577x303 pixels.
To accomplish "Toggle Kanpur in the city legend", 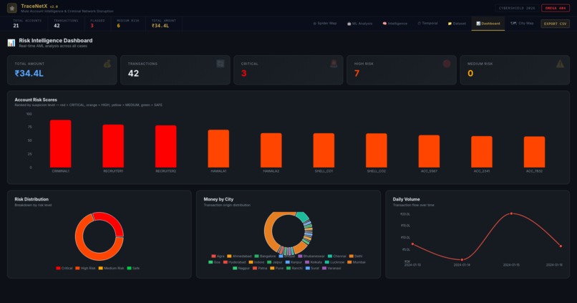I will (294, 262).
